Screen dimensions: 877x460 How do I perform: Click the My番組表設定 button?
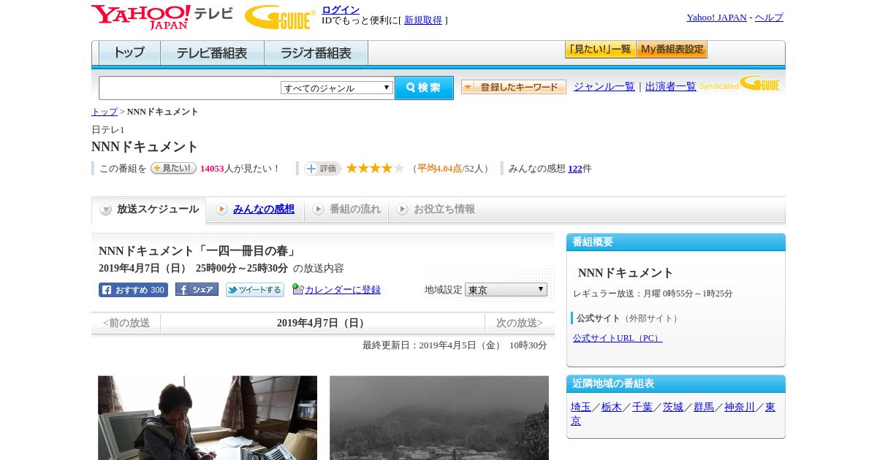[x=672, y=50]
